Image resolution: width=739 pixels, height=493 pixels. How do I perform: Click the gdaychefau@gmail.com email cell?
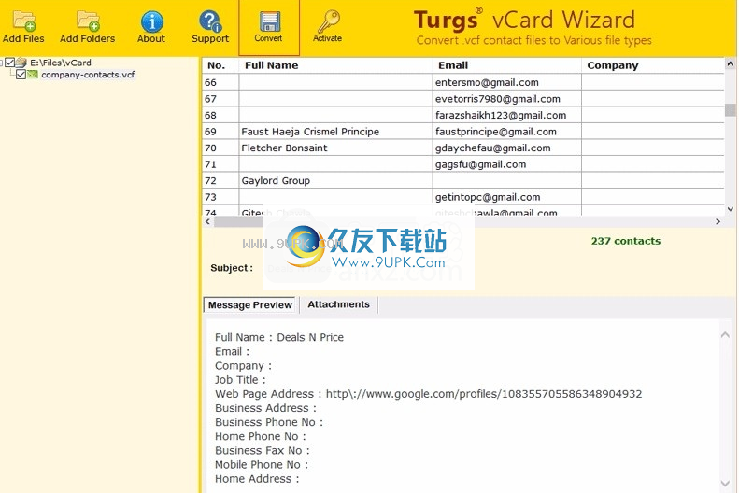pos(507,148)
